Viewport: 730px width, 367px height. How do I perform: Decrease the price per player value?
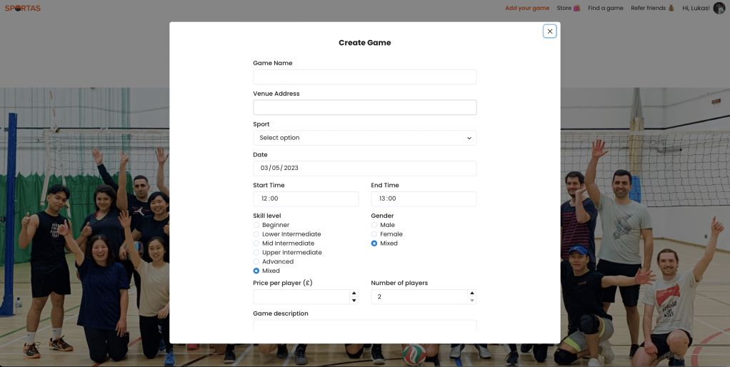(x=354, y=301)
